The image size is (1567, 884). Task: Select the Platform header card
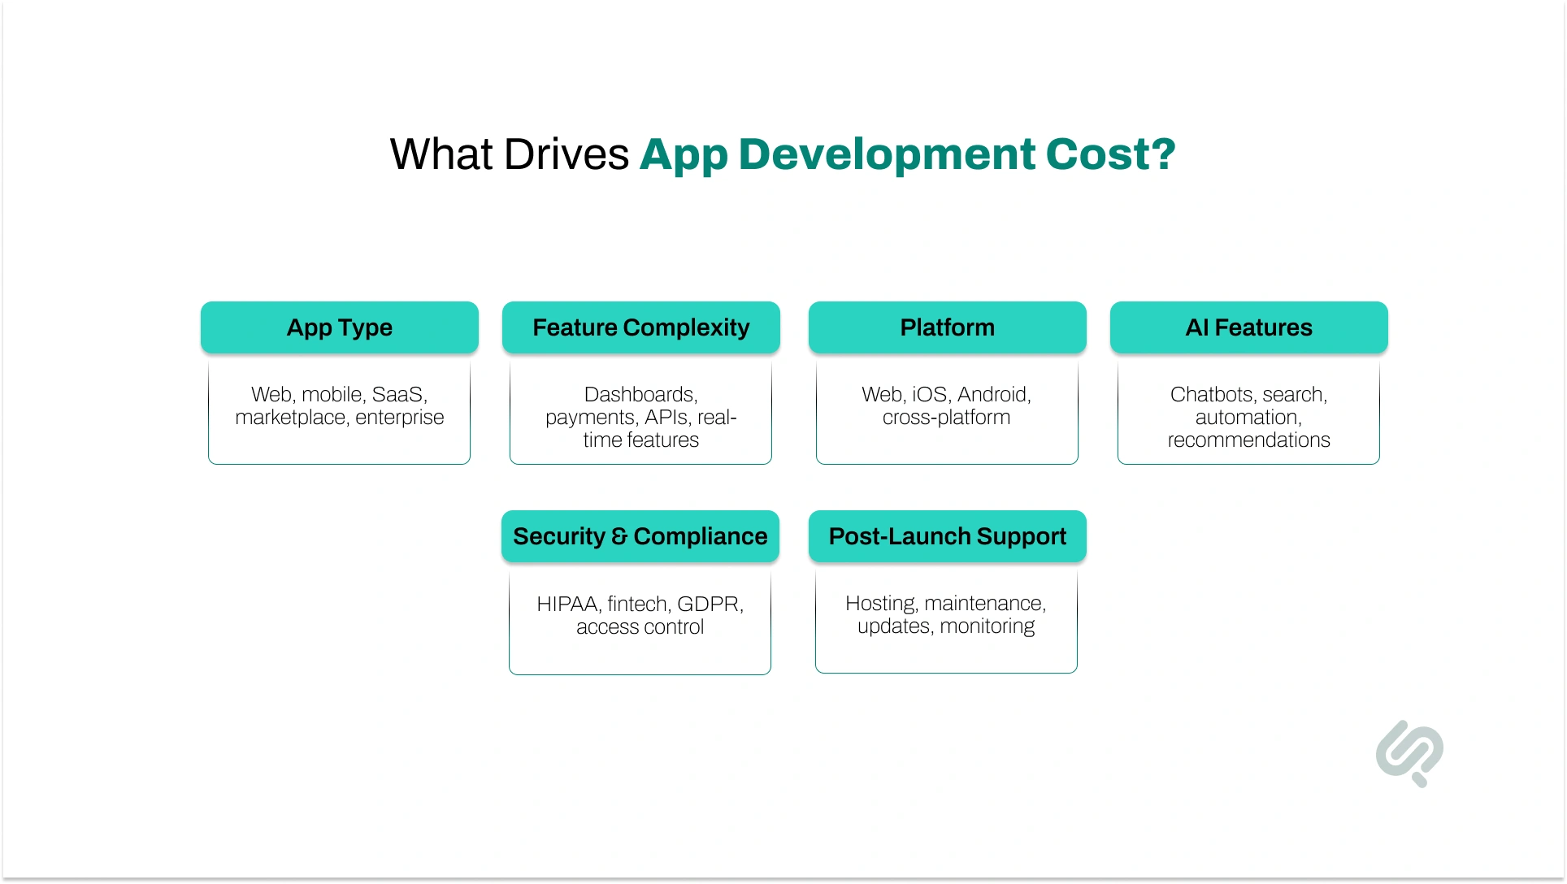click(x=948, y=327)
